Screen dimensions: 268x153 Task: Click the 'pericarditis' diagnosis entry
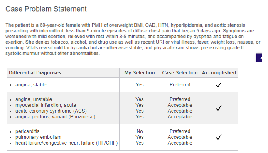pos(27,131)
